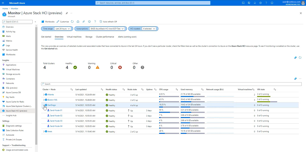Refresh the workbook from the toolbar
The image size is (306, 152).
(72, 22)
